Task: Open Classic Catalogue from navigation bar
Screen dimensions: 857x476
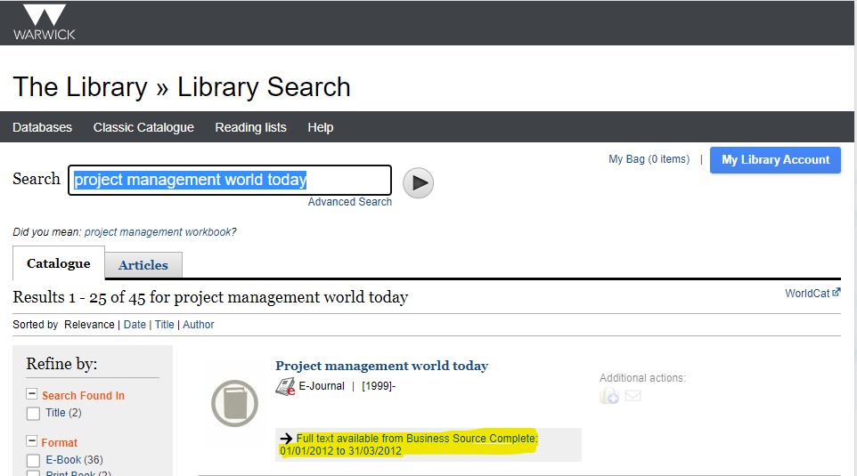Action: pyautogui.click(x=143, y=127)
